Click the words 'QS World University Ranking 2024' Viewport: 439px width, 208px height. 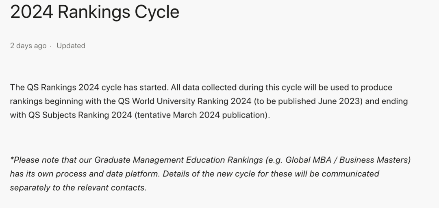click(185, 101)
